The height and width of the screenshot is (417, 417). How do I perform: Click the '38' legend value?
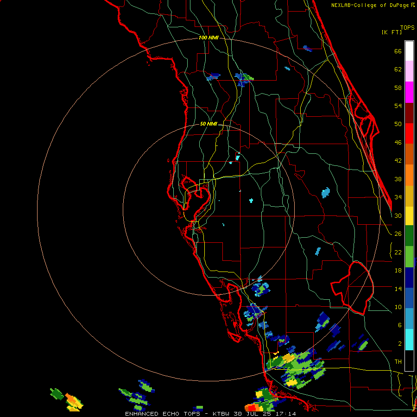(398, 179)
